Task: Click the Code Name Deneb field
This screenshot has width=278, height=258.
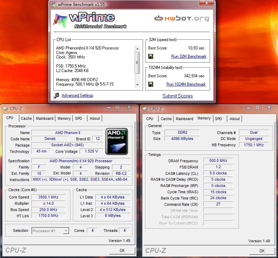Action: click(50, 139)
